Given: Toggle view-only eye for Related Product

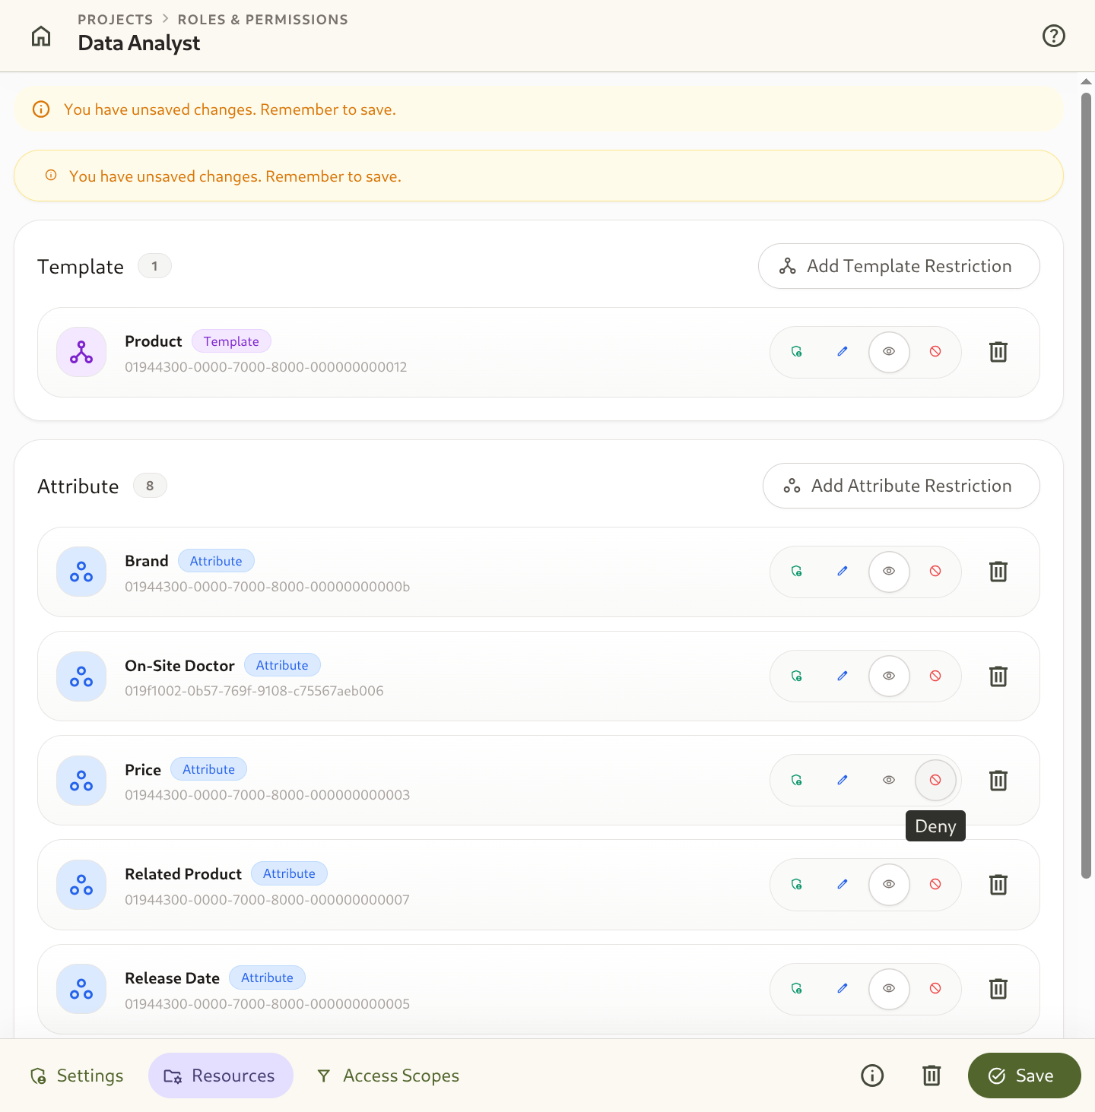Looking at the screenshot, I should [x=889, y=884].
